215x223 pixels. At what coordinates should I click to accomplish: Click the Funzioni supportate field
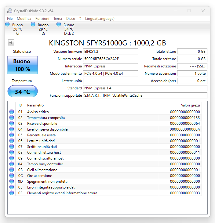pos(145,95)
